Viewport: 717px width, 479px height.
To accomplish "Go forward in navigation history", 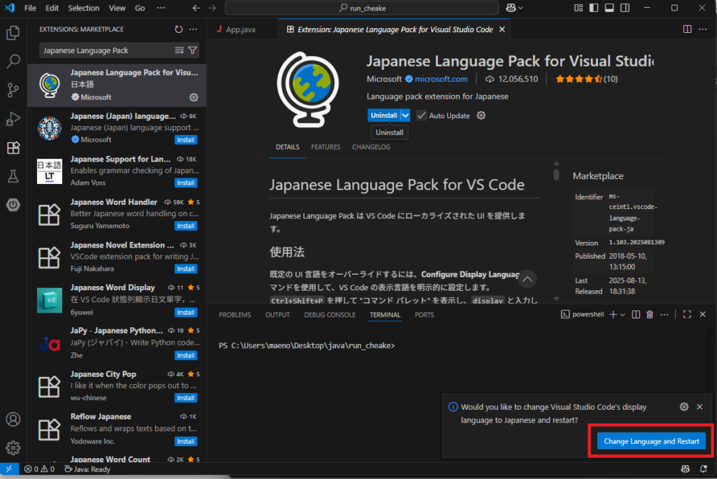I will point(212,8).
